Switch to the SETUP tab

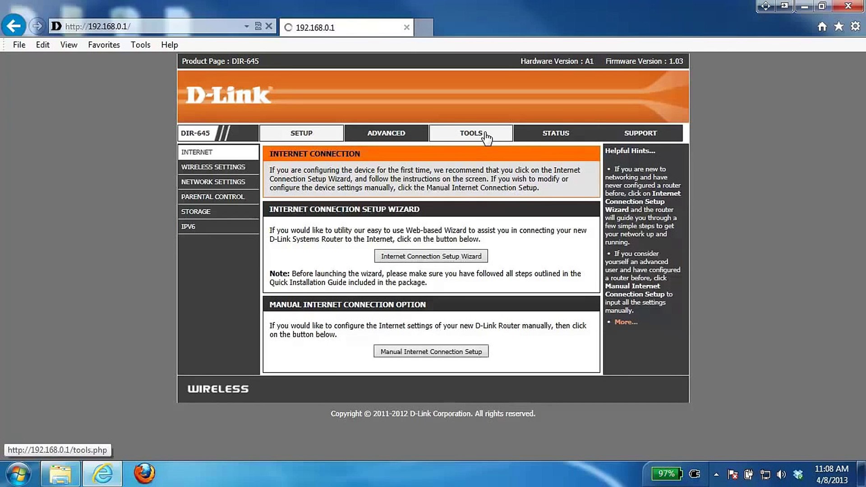(301, 133)
